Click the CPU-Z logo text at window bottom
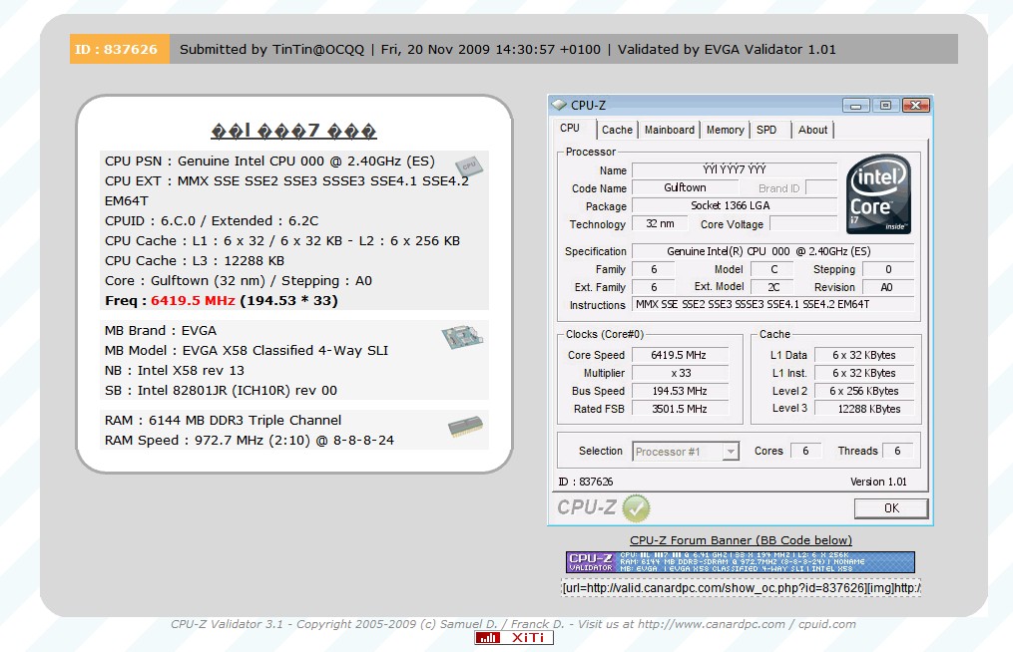The width and height of the screenshot is (1013, 652). 587,507
